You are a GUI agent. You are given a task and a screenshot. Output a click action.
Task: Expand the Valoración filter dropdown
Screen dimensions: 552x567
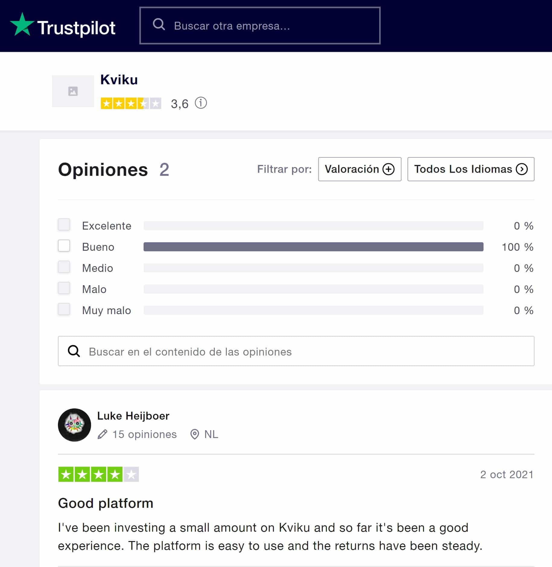[x=360, y=169]
